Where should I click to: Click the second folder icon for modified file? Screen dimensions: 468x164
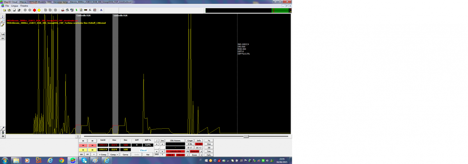(9, 10)
